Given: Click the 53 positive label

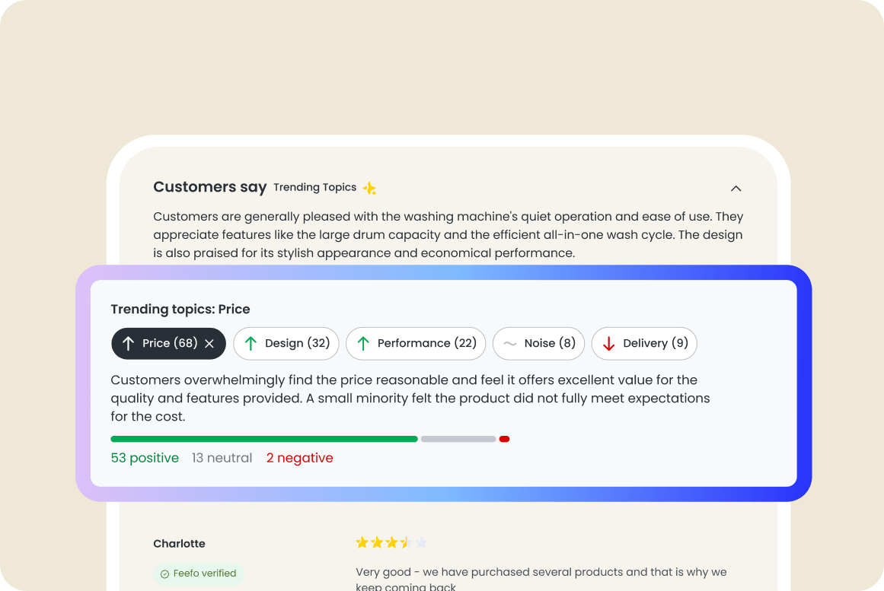Looking at the screenshot, I should pos(145,458).
